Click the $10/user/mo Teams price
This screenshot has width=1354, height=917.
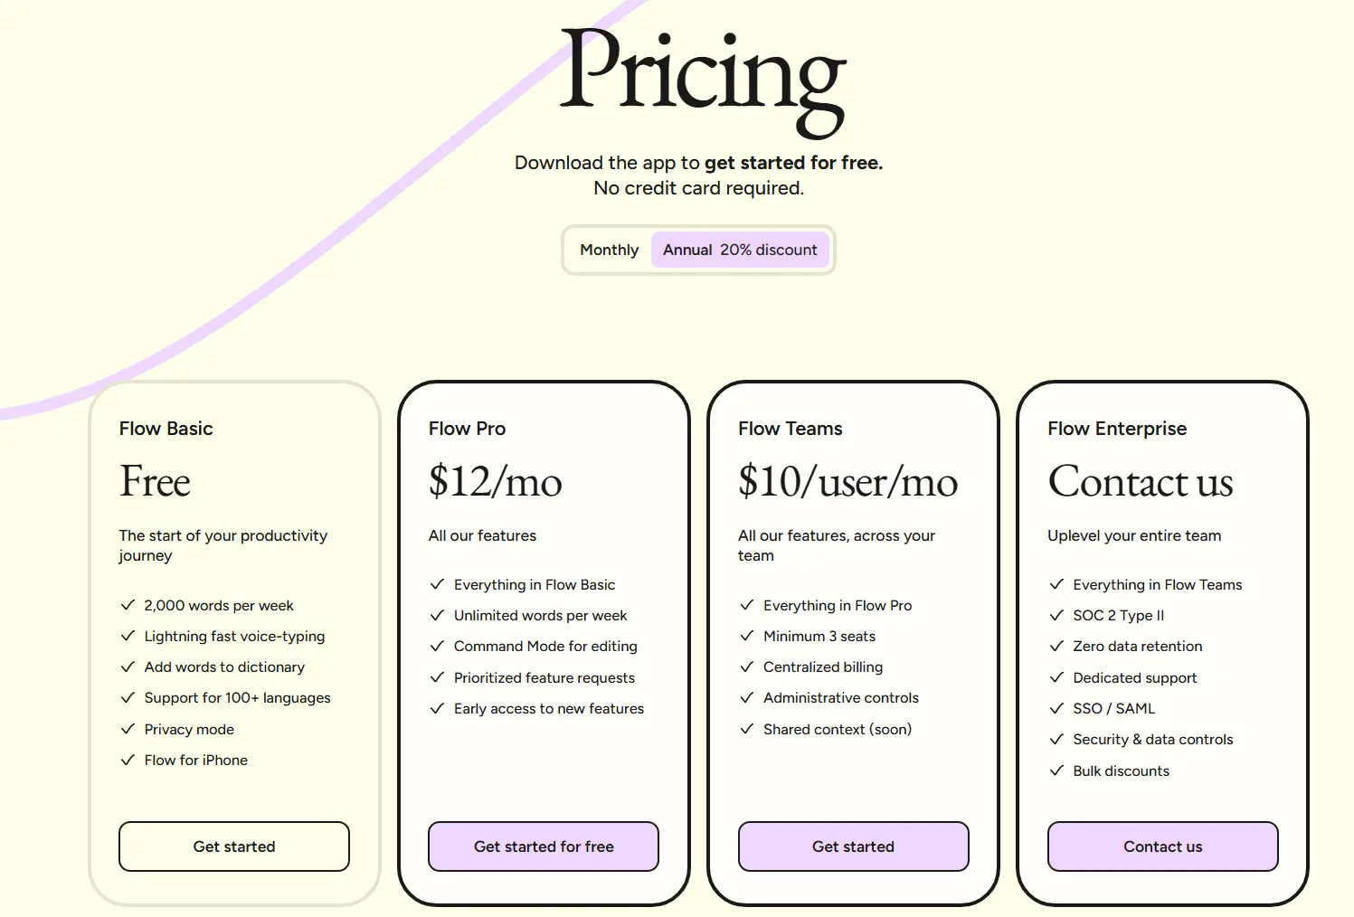click(847, 481)
